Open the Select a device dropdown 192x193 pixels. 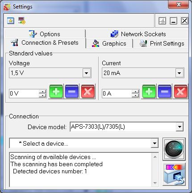[154, 143]
